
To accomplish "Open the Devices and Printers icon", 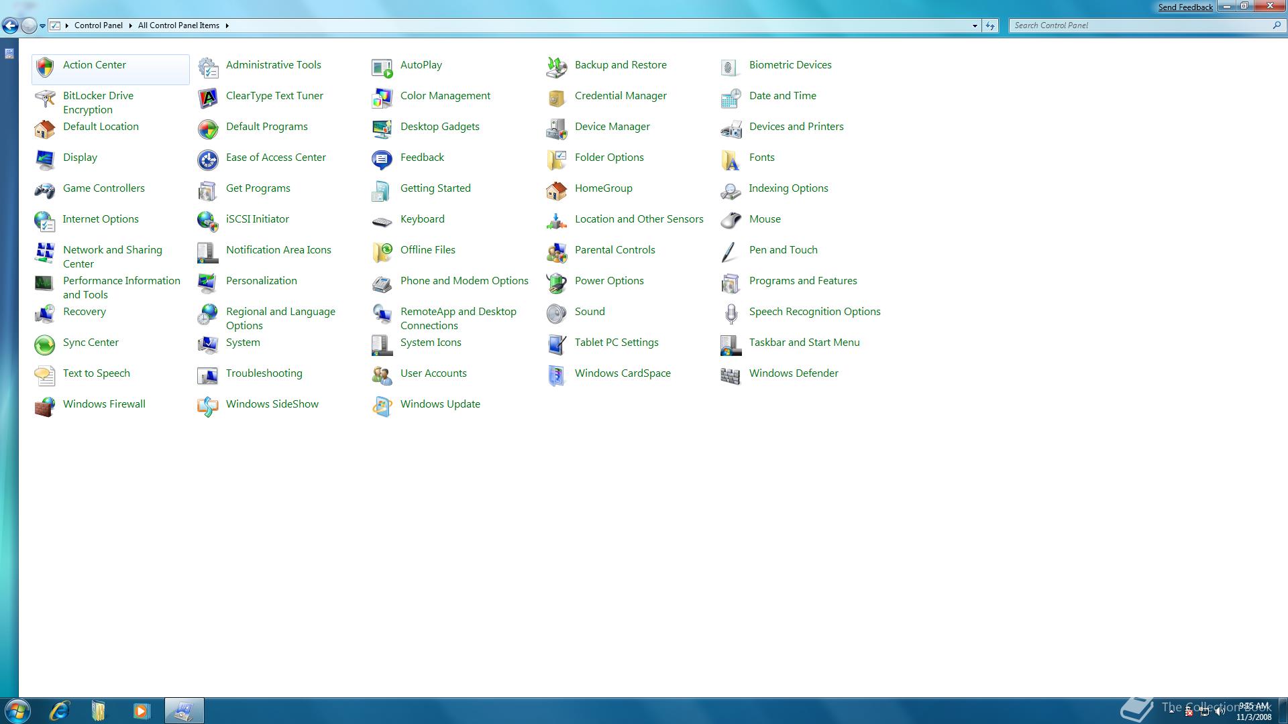I will tap(731, 129).
